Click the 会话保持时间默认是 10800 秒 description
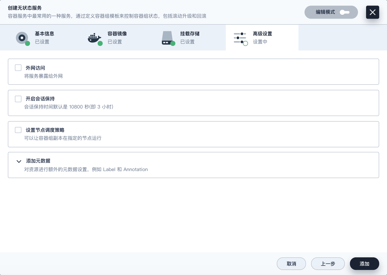The image size is (387, 275). [x=69, y=107]
